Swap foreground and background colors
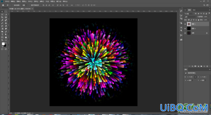This screenshot has width=211, height=115. click(x=6, y=43)
